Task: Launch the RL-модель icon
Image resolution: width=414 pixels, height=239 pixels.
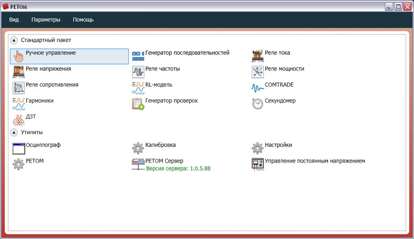Action: click(x=138, y=88)
